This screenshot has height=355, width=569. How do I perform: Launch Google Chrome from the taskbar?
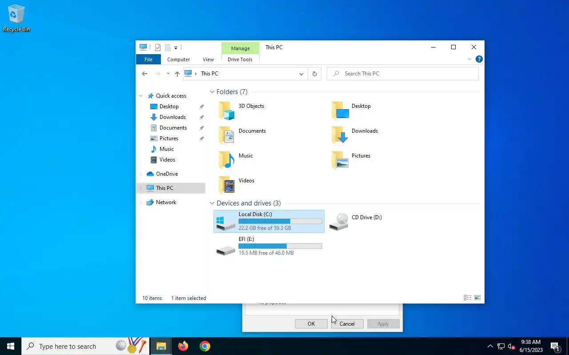click(x=204, y=346)
